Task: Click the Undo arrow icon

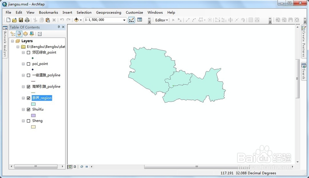Action: tap(62, 20)
